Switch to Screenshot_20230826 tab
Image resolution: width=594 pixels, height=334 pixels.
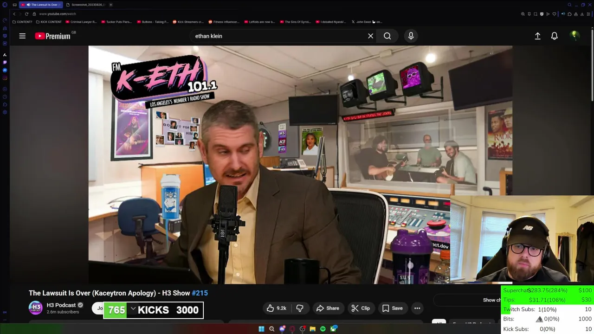coord(86,5)
